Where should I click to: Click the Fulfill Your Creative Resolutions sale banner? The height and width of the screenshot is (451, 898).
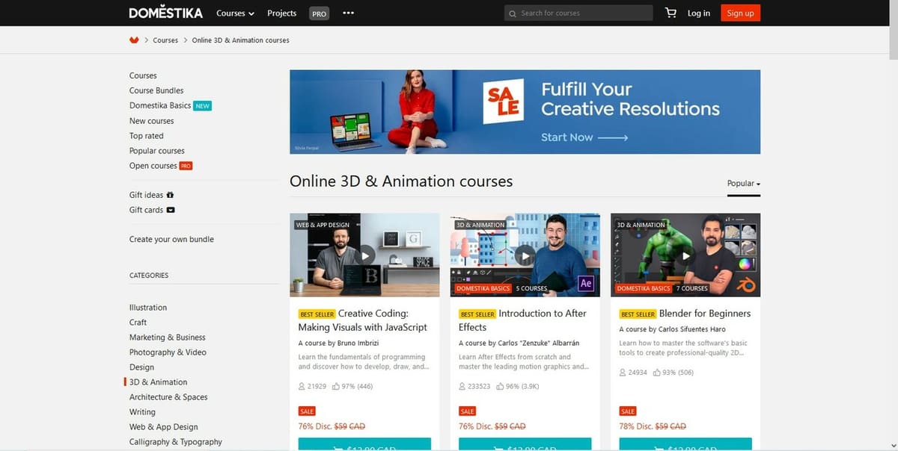tap(525, 112)
